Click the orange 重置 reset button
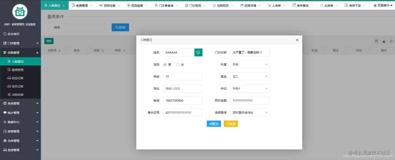This screenshot has height=160, width=395. 231,124
